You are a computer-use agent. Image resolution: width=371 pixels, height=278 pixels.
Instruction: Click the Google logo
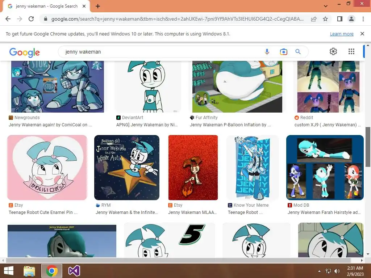25,52
